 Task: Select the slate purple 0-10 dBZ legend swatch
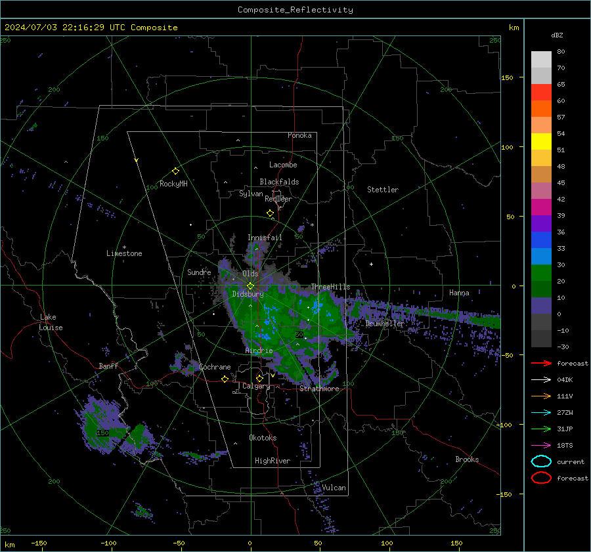click(541, 306)
